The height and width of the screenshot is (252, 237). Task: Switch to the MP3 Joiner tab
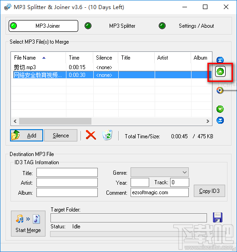point(43,26)
